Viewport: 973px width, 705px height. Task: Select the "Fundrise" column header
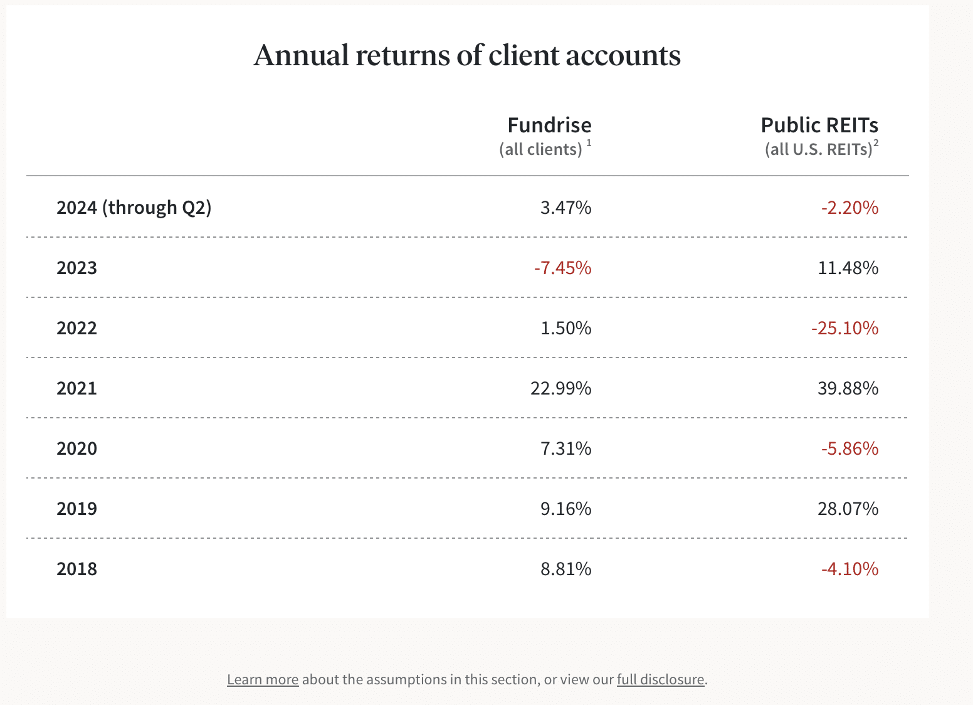point(549,125)
